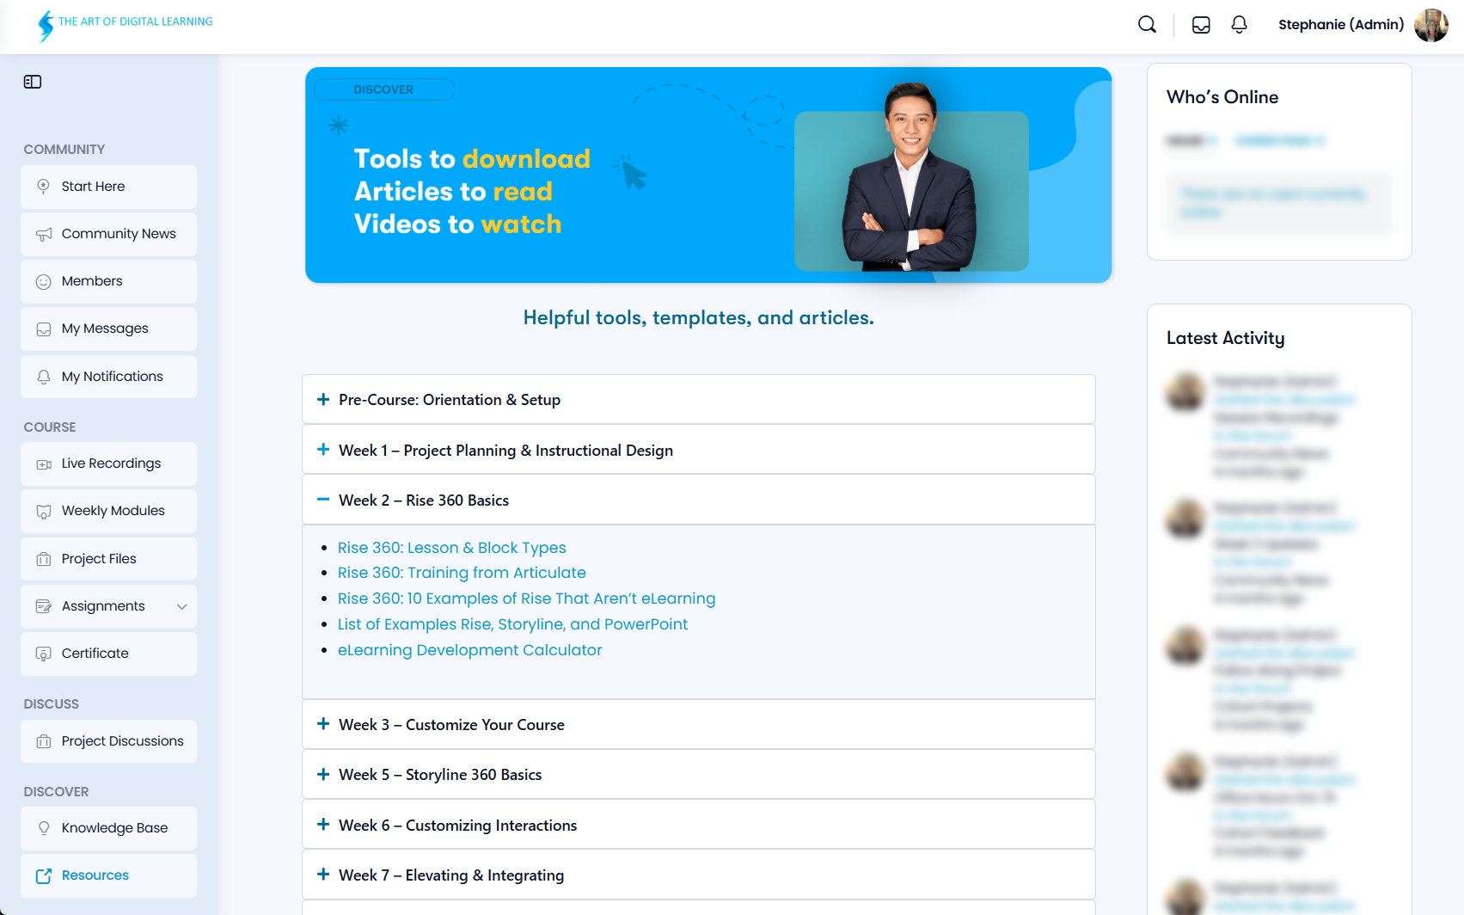Toggle the sidebar collapse panel icon
The height and width of the screenshot is (915, 1464).
33,82
